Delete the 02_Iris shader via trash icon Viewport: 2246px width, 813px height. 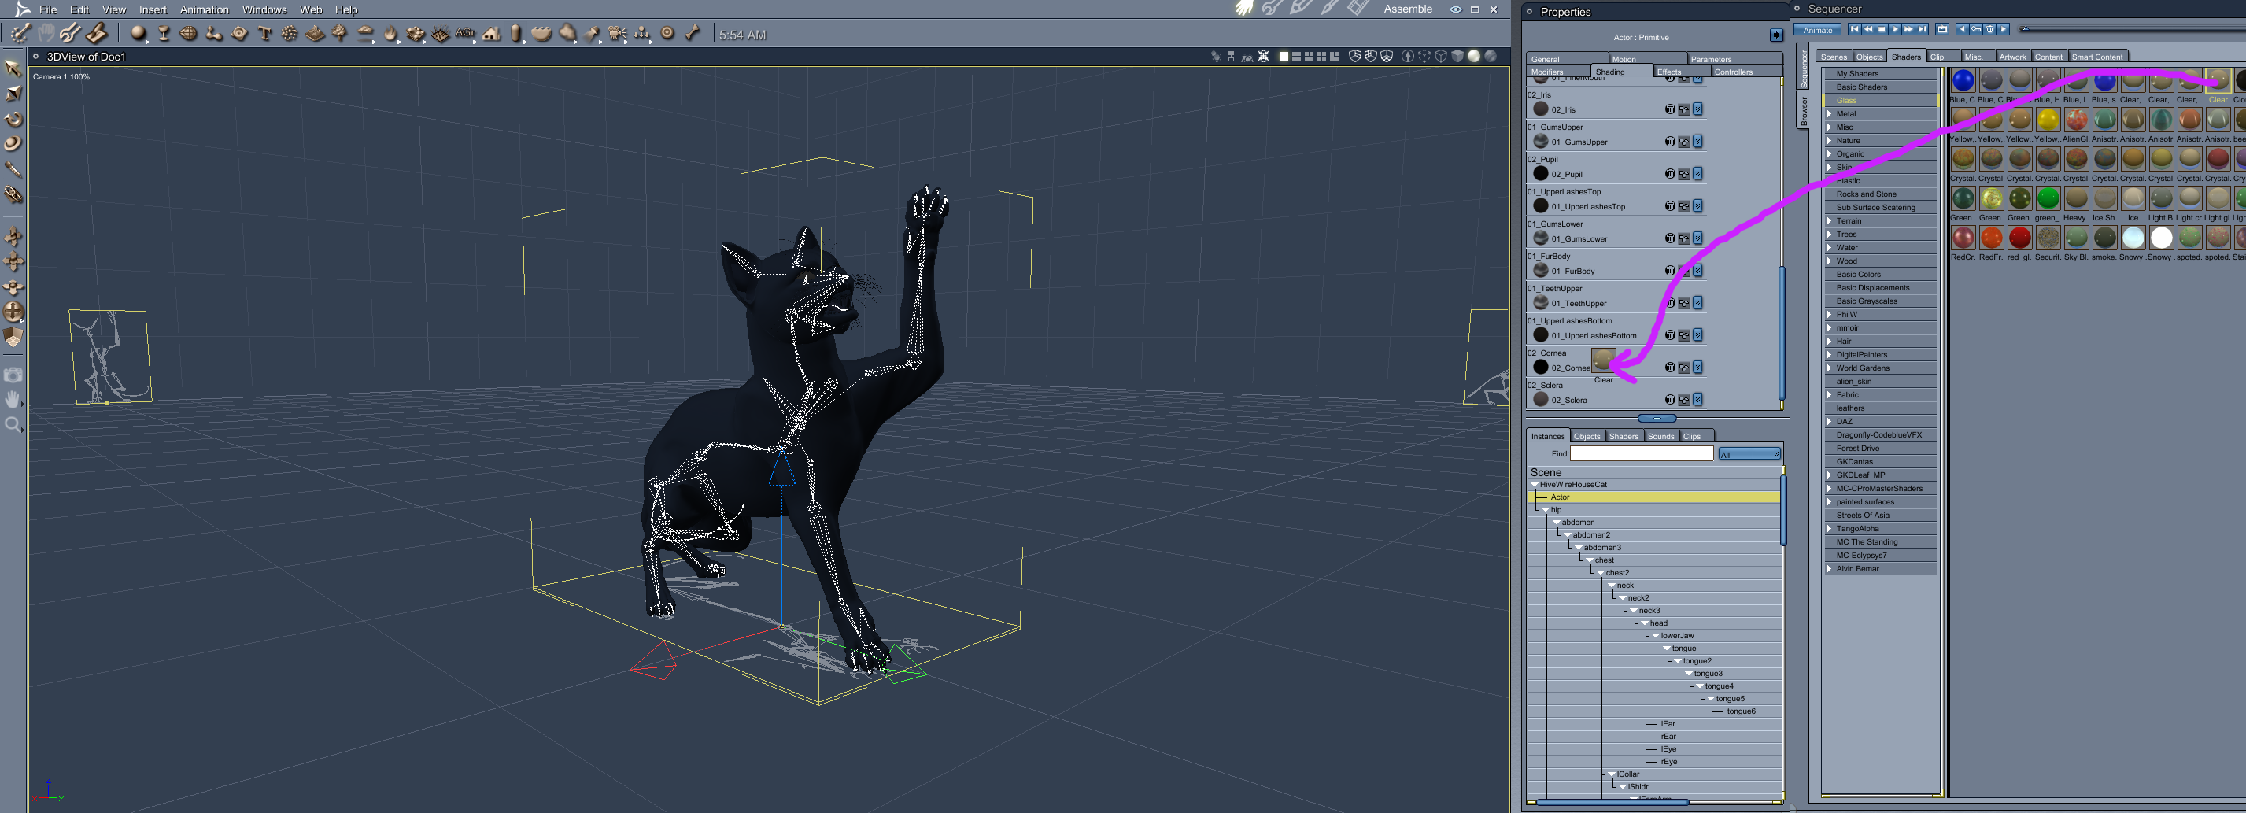coord(1670,110)
